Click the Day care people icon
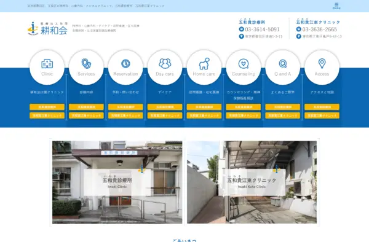This screenshot has height=242, width=369. coord(165,63)
